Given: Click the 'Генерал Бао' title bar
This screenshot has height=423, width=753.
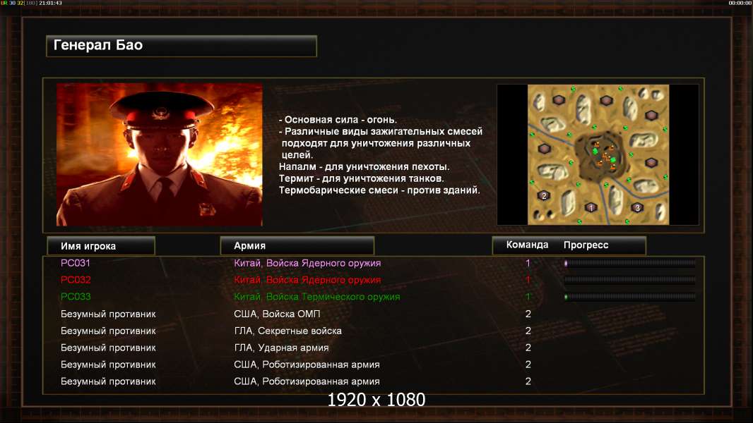Looking at the screenshot, I should (x=182, y=46).
